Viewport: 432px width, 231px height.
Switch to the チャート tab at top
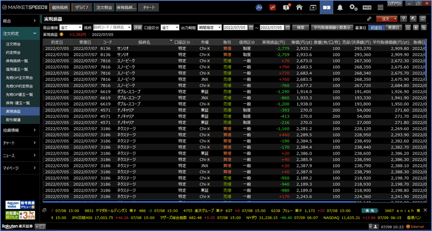(149, 8)
